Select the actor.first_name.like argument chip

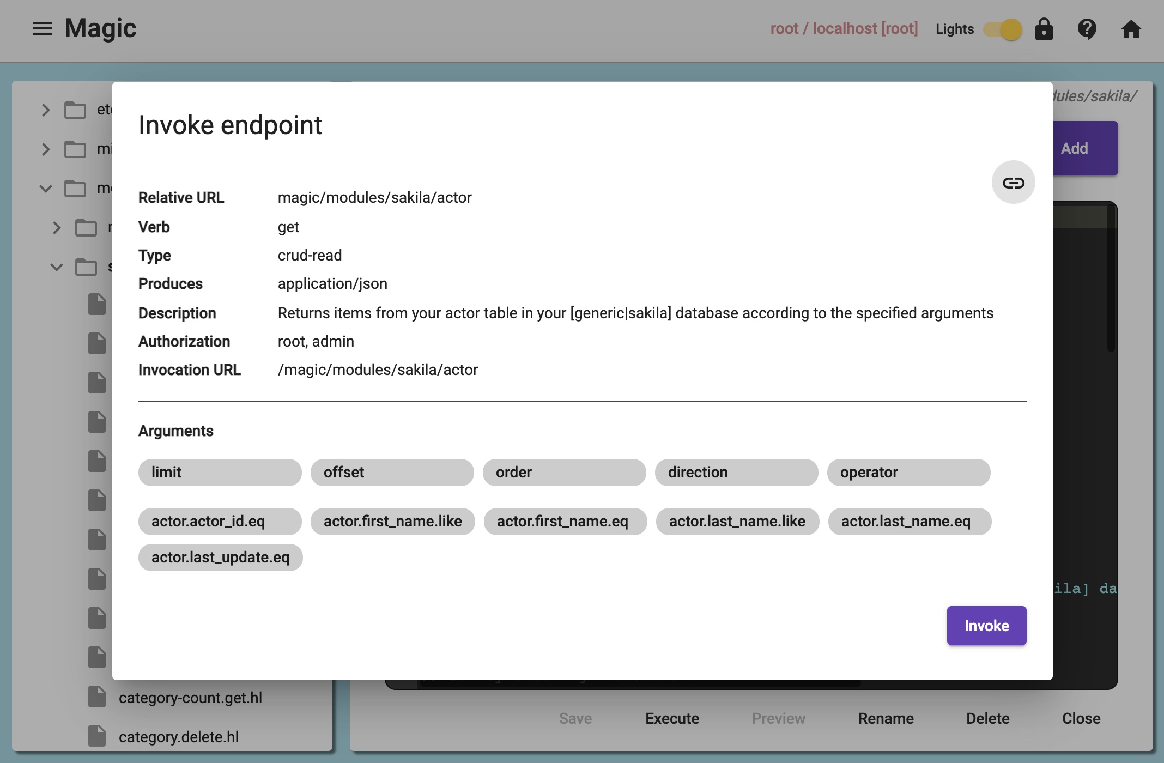click(392, 522)
